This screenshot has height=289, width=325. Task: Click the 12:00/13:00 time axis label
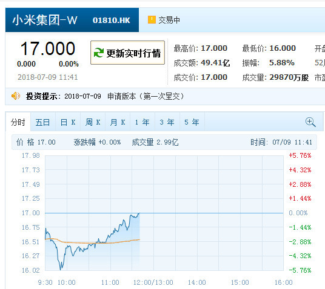click(153, 282)
